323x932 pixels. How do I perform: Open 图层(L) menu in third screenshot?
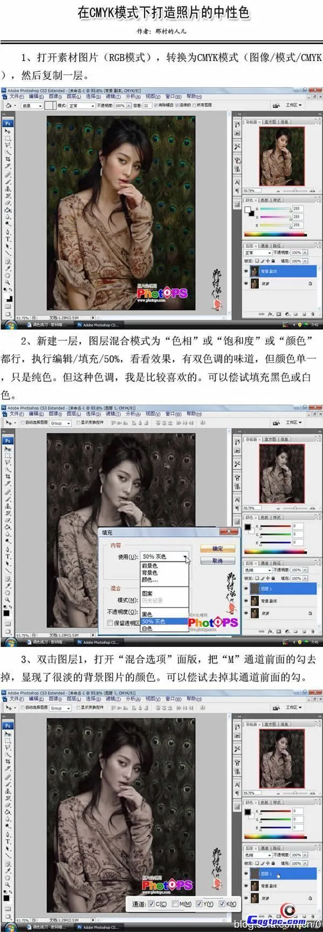[x=74, y=700]
